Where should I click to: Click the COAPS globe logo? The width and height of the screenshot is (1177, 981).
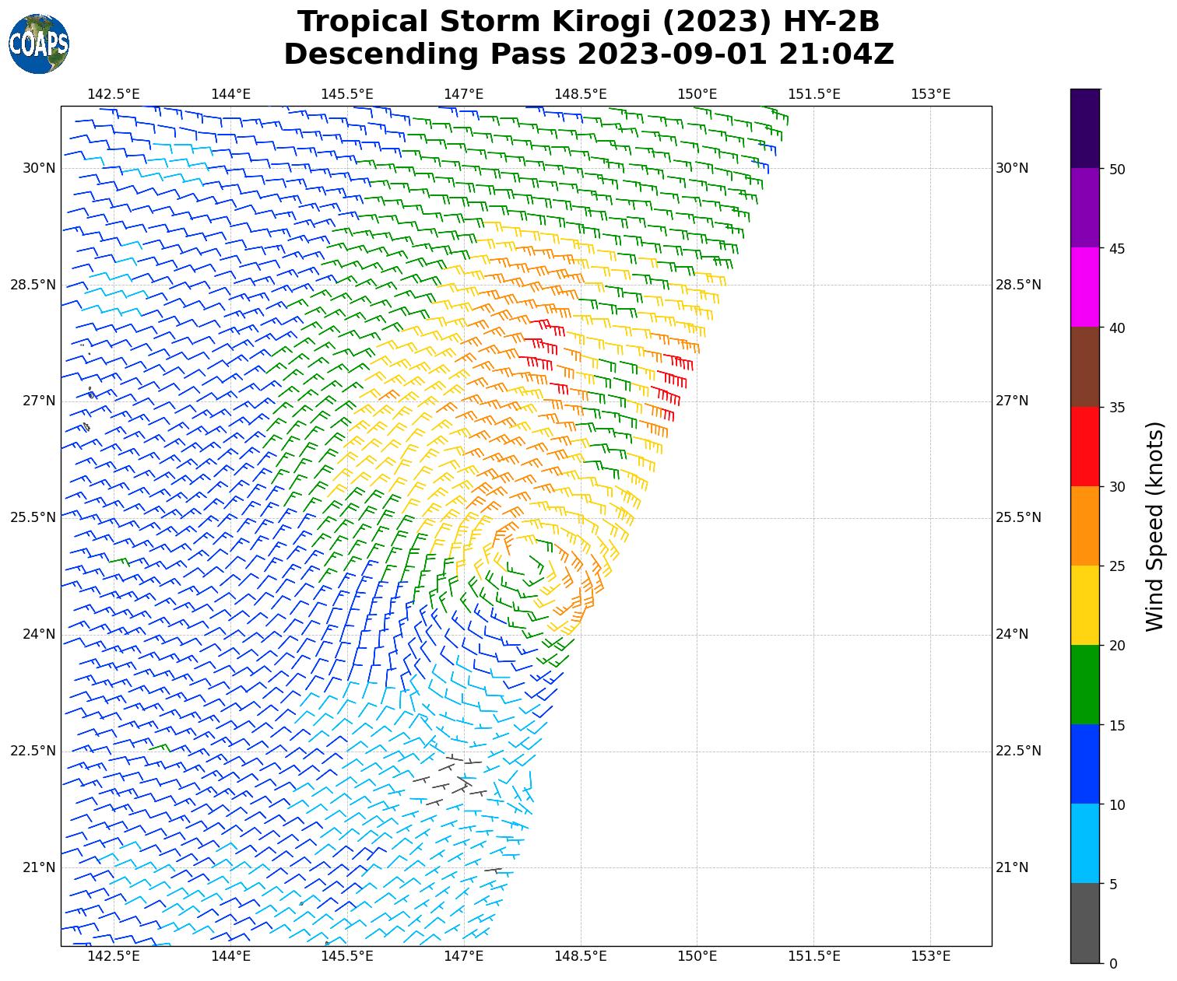coord(39,44)
